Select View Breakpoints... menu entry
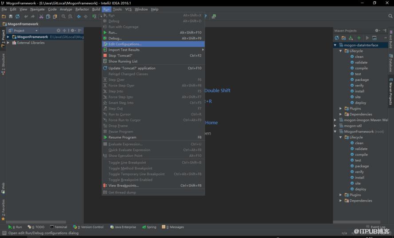Screen dimensions: 394x238 [153, 186]
